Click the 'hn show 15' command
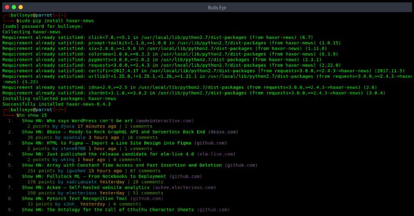414x216 pixels. click(x=33, y=115)
